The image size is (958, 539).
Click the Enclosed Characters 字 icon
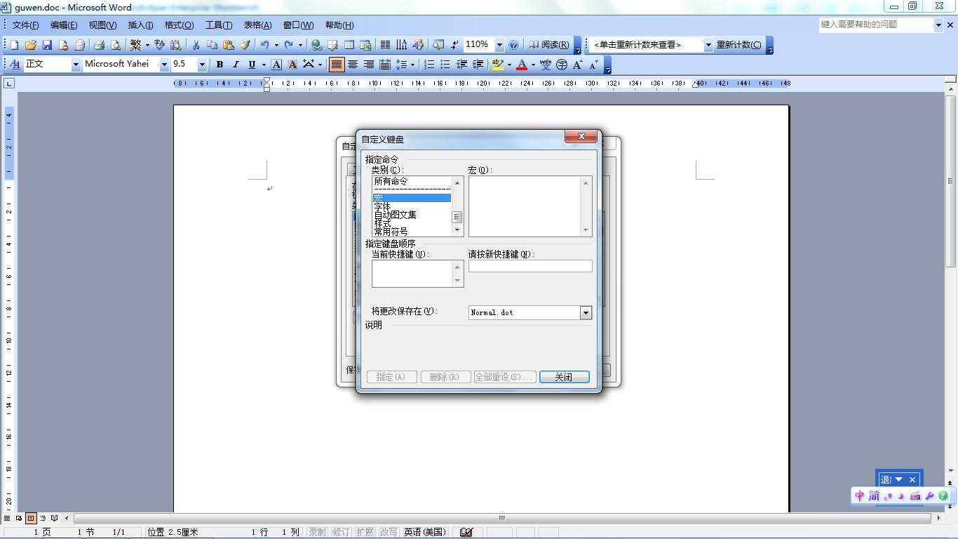562,65
